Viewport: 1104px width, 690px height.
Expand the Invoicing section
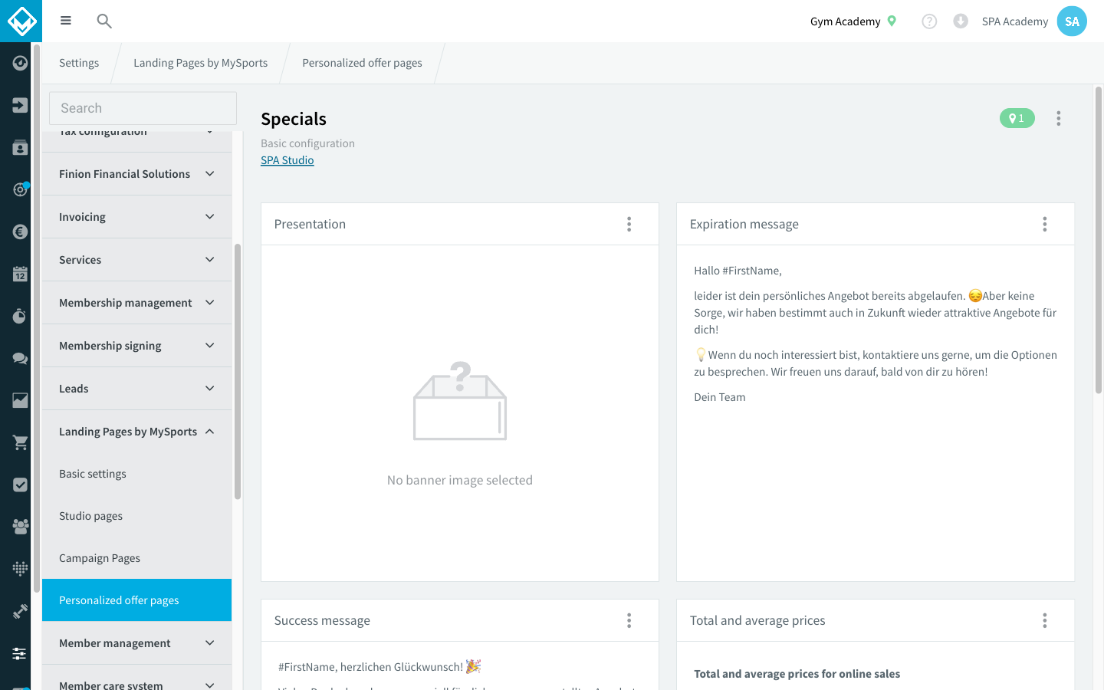pyautogui.click(x=136, y=217)
